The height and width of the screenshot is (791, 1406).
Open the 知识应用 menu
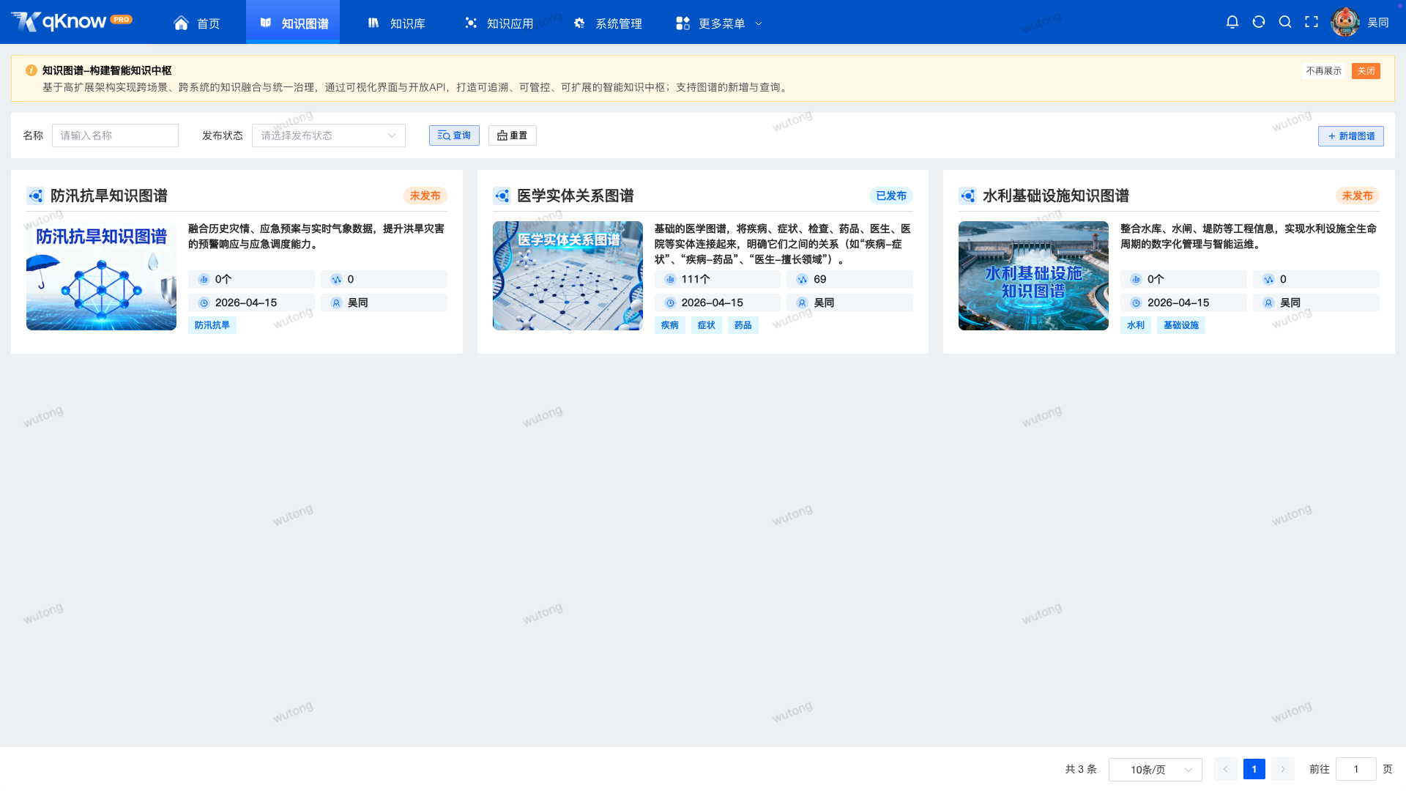(499, 23)
